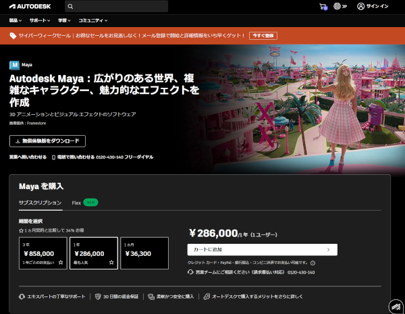The height and width of the screenshot is (314, 405).
Task: Click エキスパートの丁寧なサポート link
Action: (x=52, y=296)
